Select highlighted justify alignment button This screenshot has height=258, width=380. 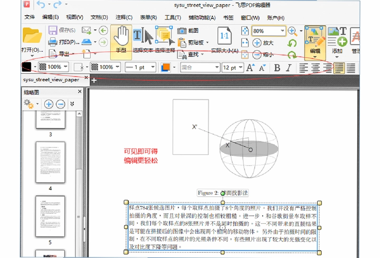339,68
